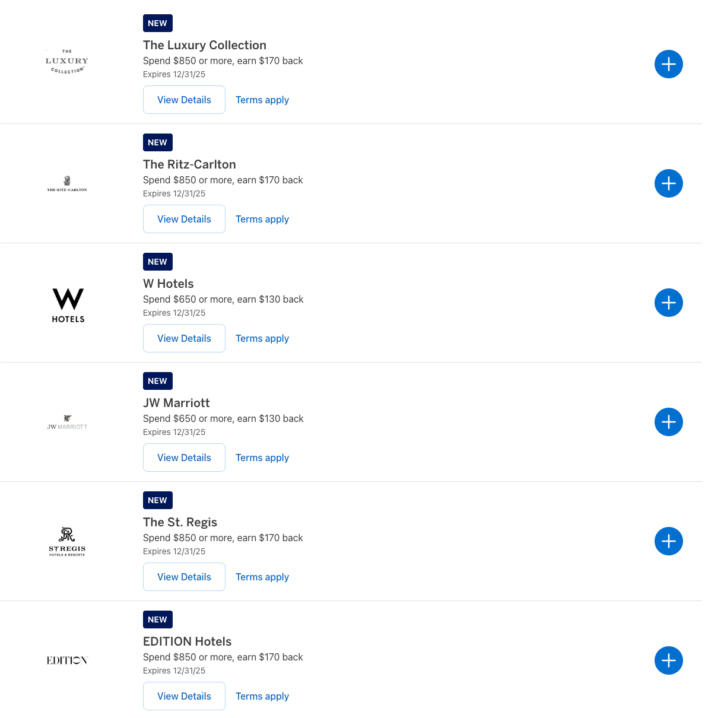Click Terms apply under JW Marriott
Screen dimensions: 705x718
pos(262,458)
